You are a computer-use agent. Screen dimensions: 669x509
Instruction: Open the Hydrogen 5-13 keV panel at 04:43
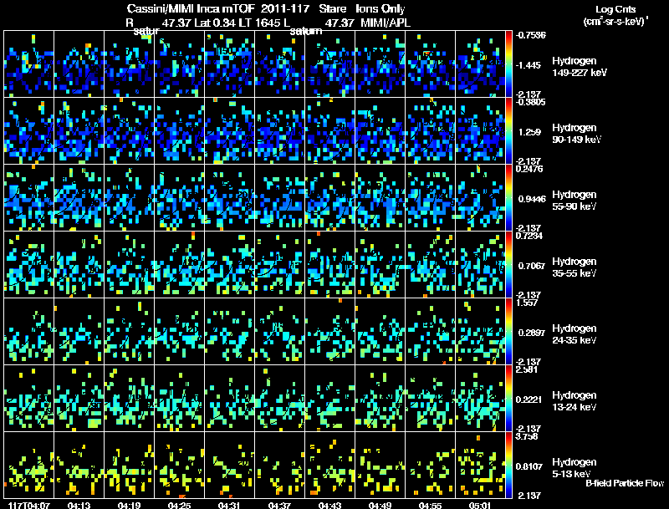[329, 466]
